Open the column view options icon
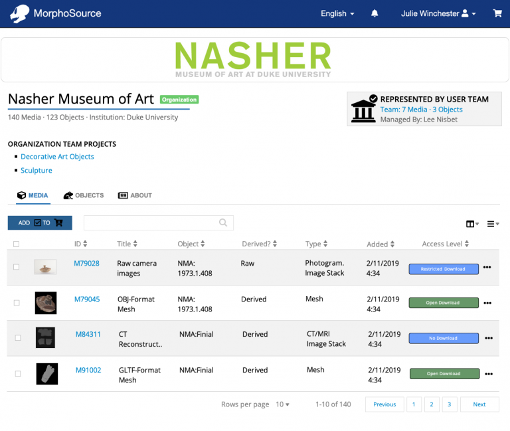 click(x=472, y=224)
